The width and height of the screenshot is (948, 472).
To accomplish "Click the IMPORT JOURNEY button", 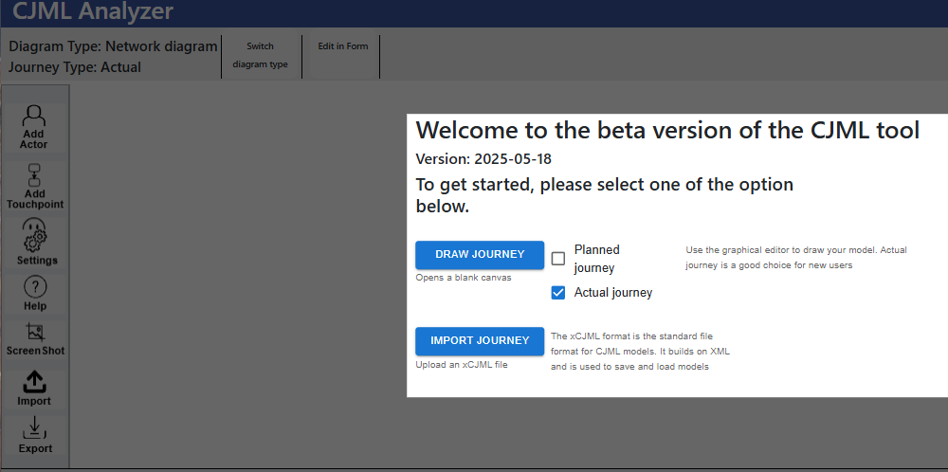I will (480, 341).
